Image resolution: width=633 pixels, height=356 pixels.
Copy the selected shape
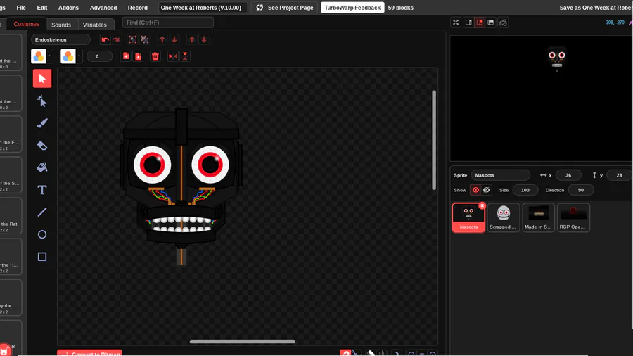click(126, 56)
